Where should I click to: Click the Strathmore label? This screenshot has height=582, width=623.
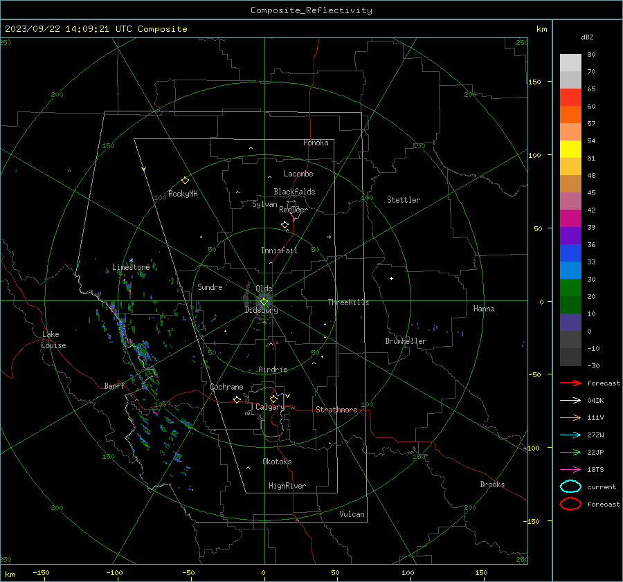(x=336, y=410)
